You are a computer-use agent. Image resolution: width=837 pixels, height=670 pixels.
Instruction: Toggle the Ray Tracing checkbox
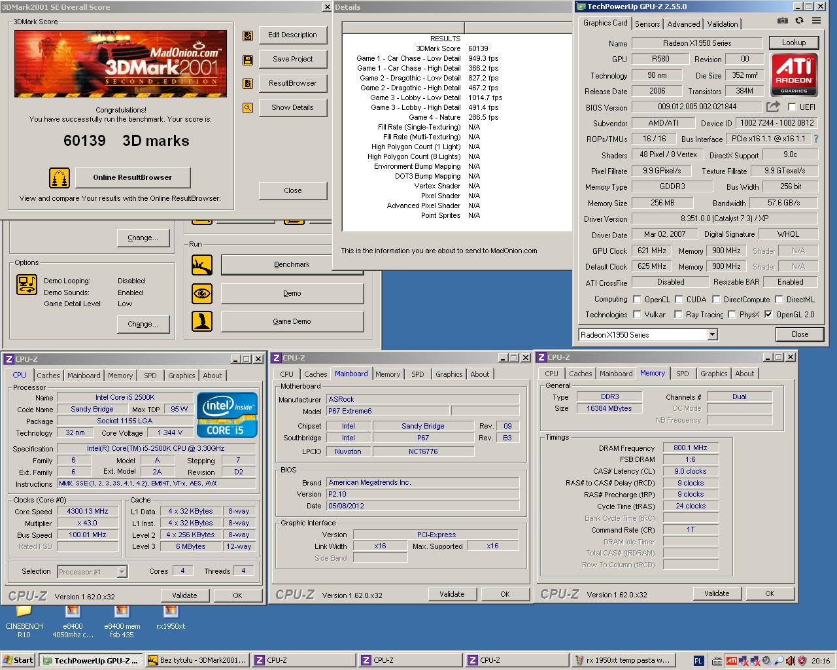coord(678,314)
